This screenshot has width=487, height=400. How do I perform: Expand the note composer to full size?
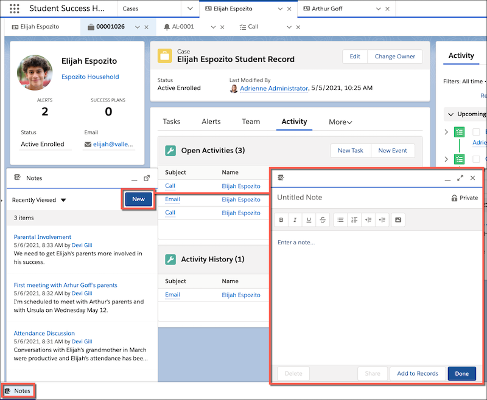pyautogui.click(x=460, y=178)
